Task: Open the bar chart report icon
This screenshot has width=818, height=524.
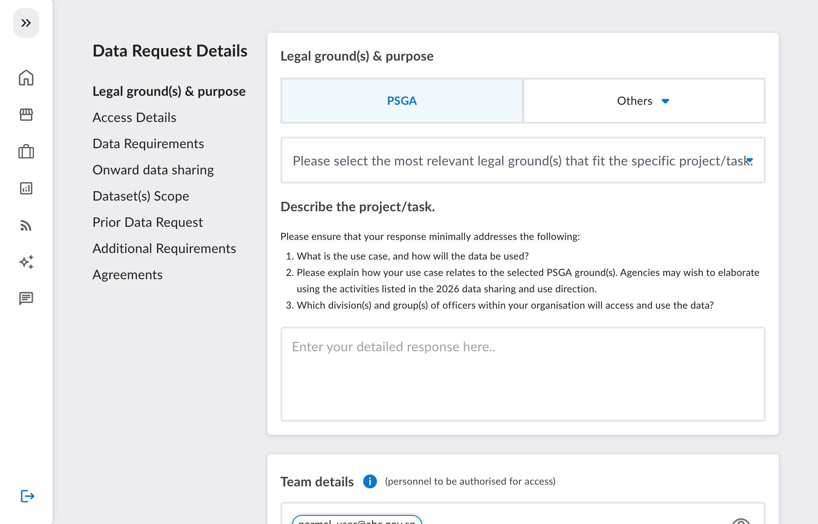Action: click(26, 188)
